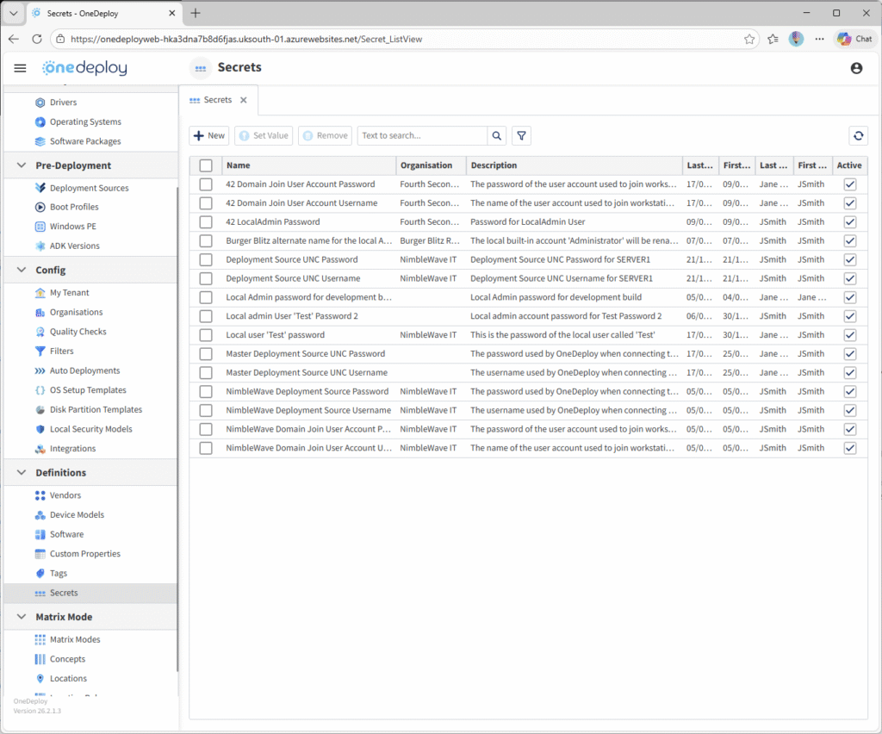Image resolution: width=882 pixels, height=734 pixels.
Task: Close the Secrets inner tab
Action: tap(244, 100)
